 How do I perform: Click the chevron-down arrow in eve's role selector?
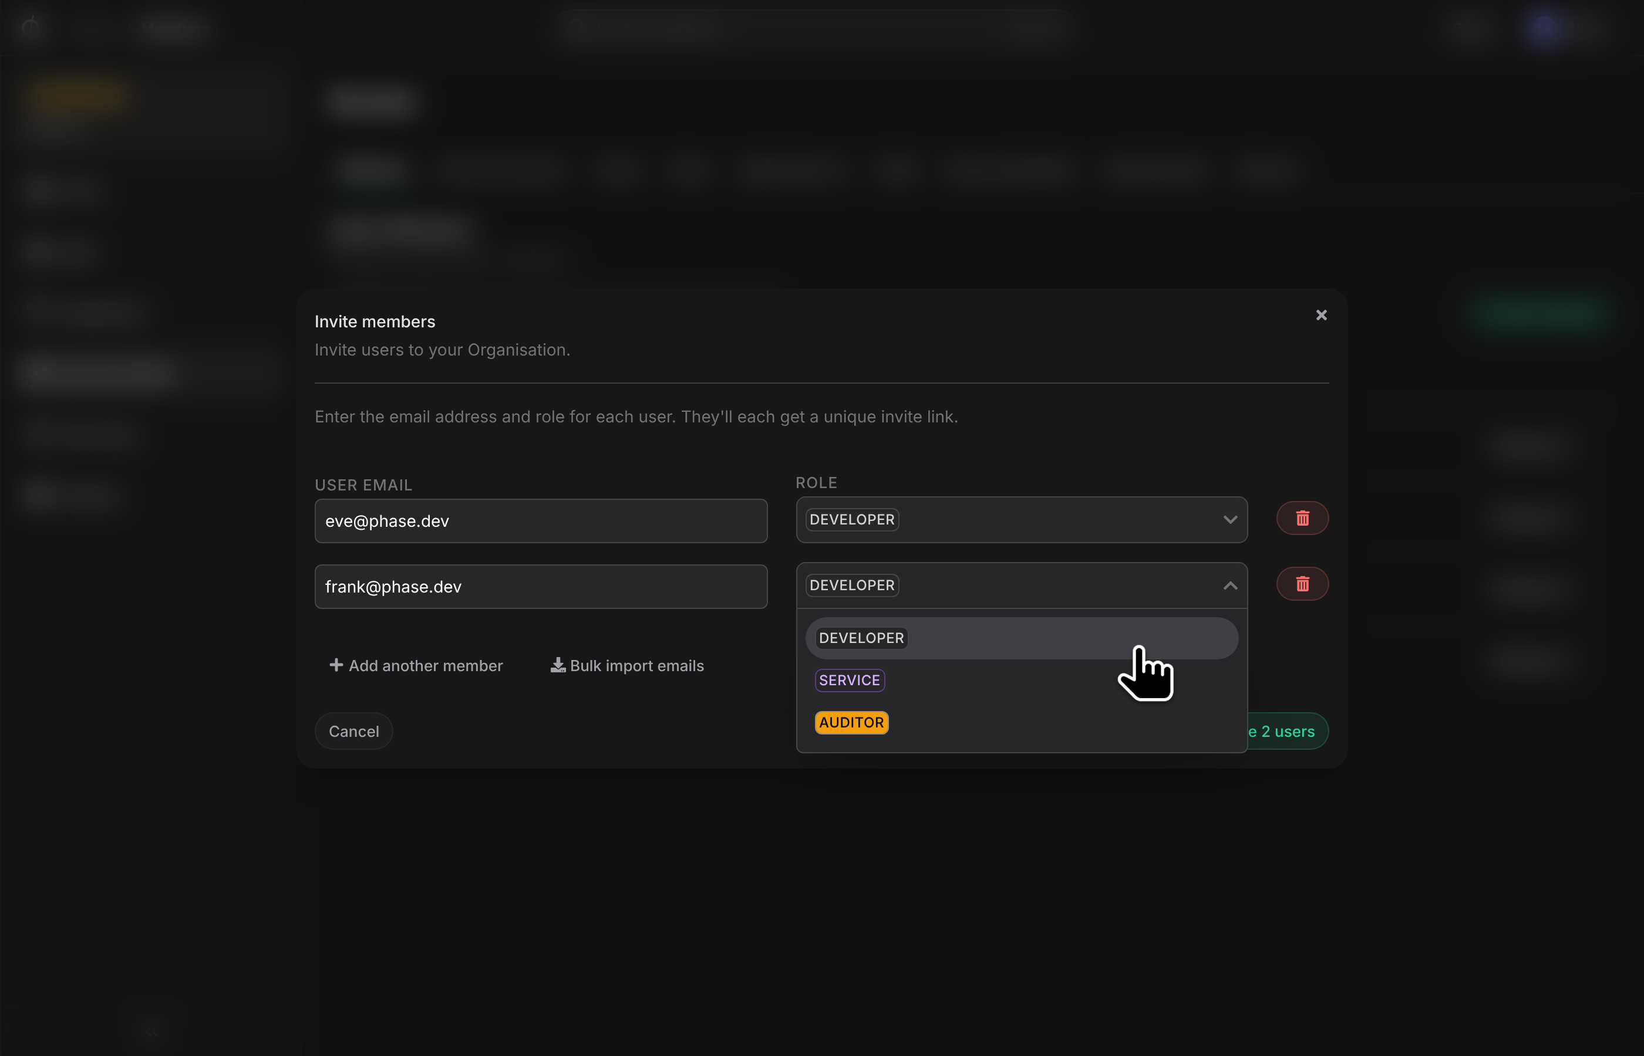point(1229,520)
